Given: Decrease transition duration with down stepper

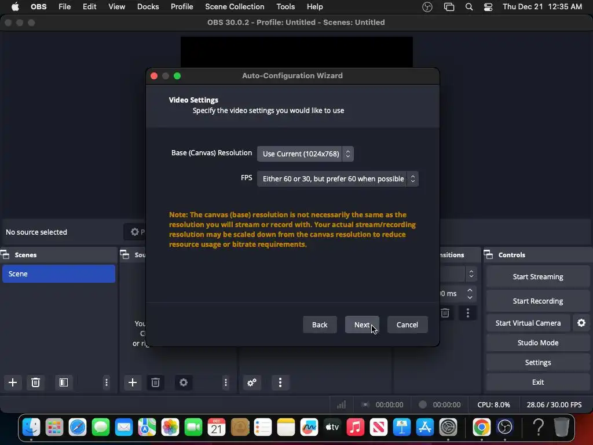Looking at the screenshot, I should (470, 297).
